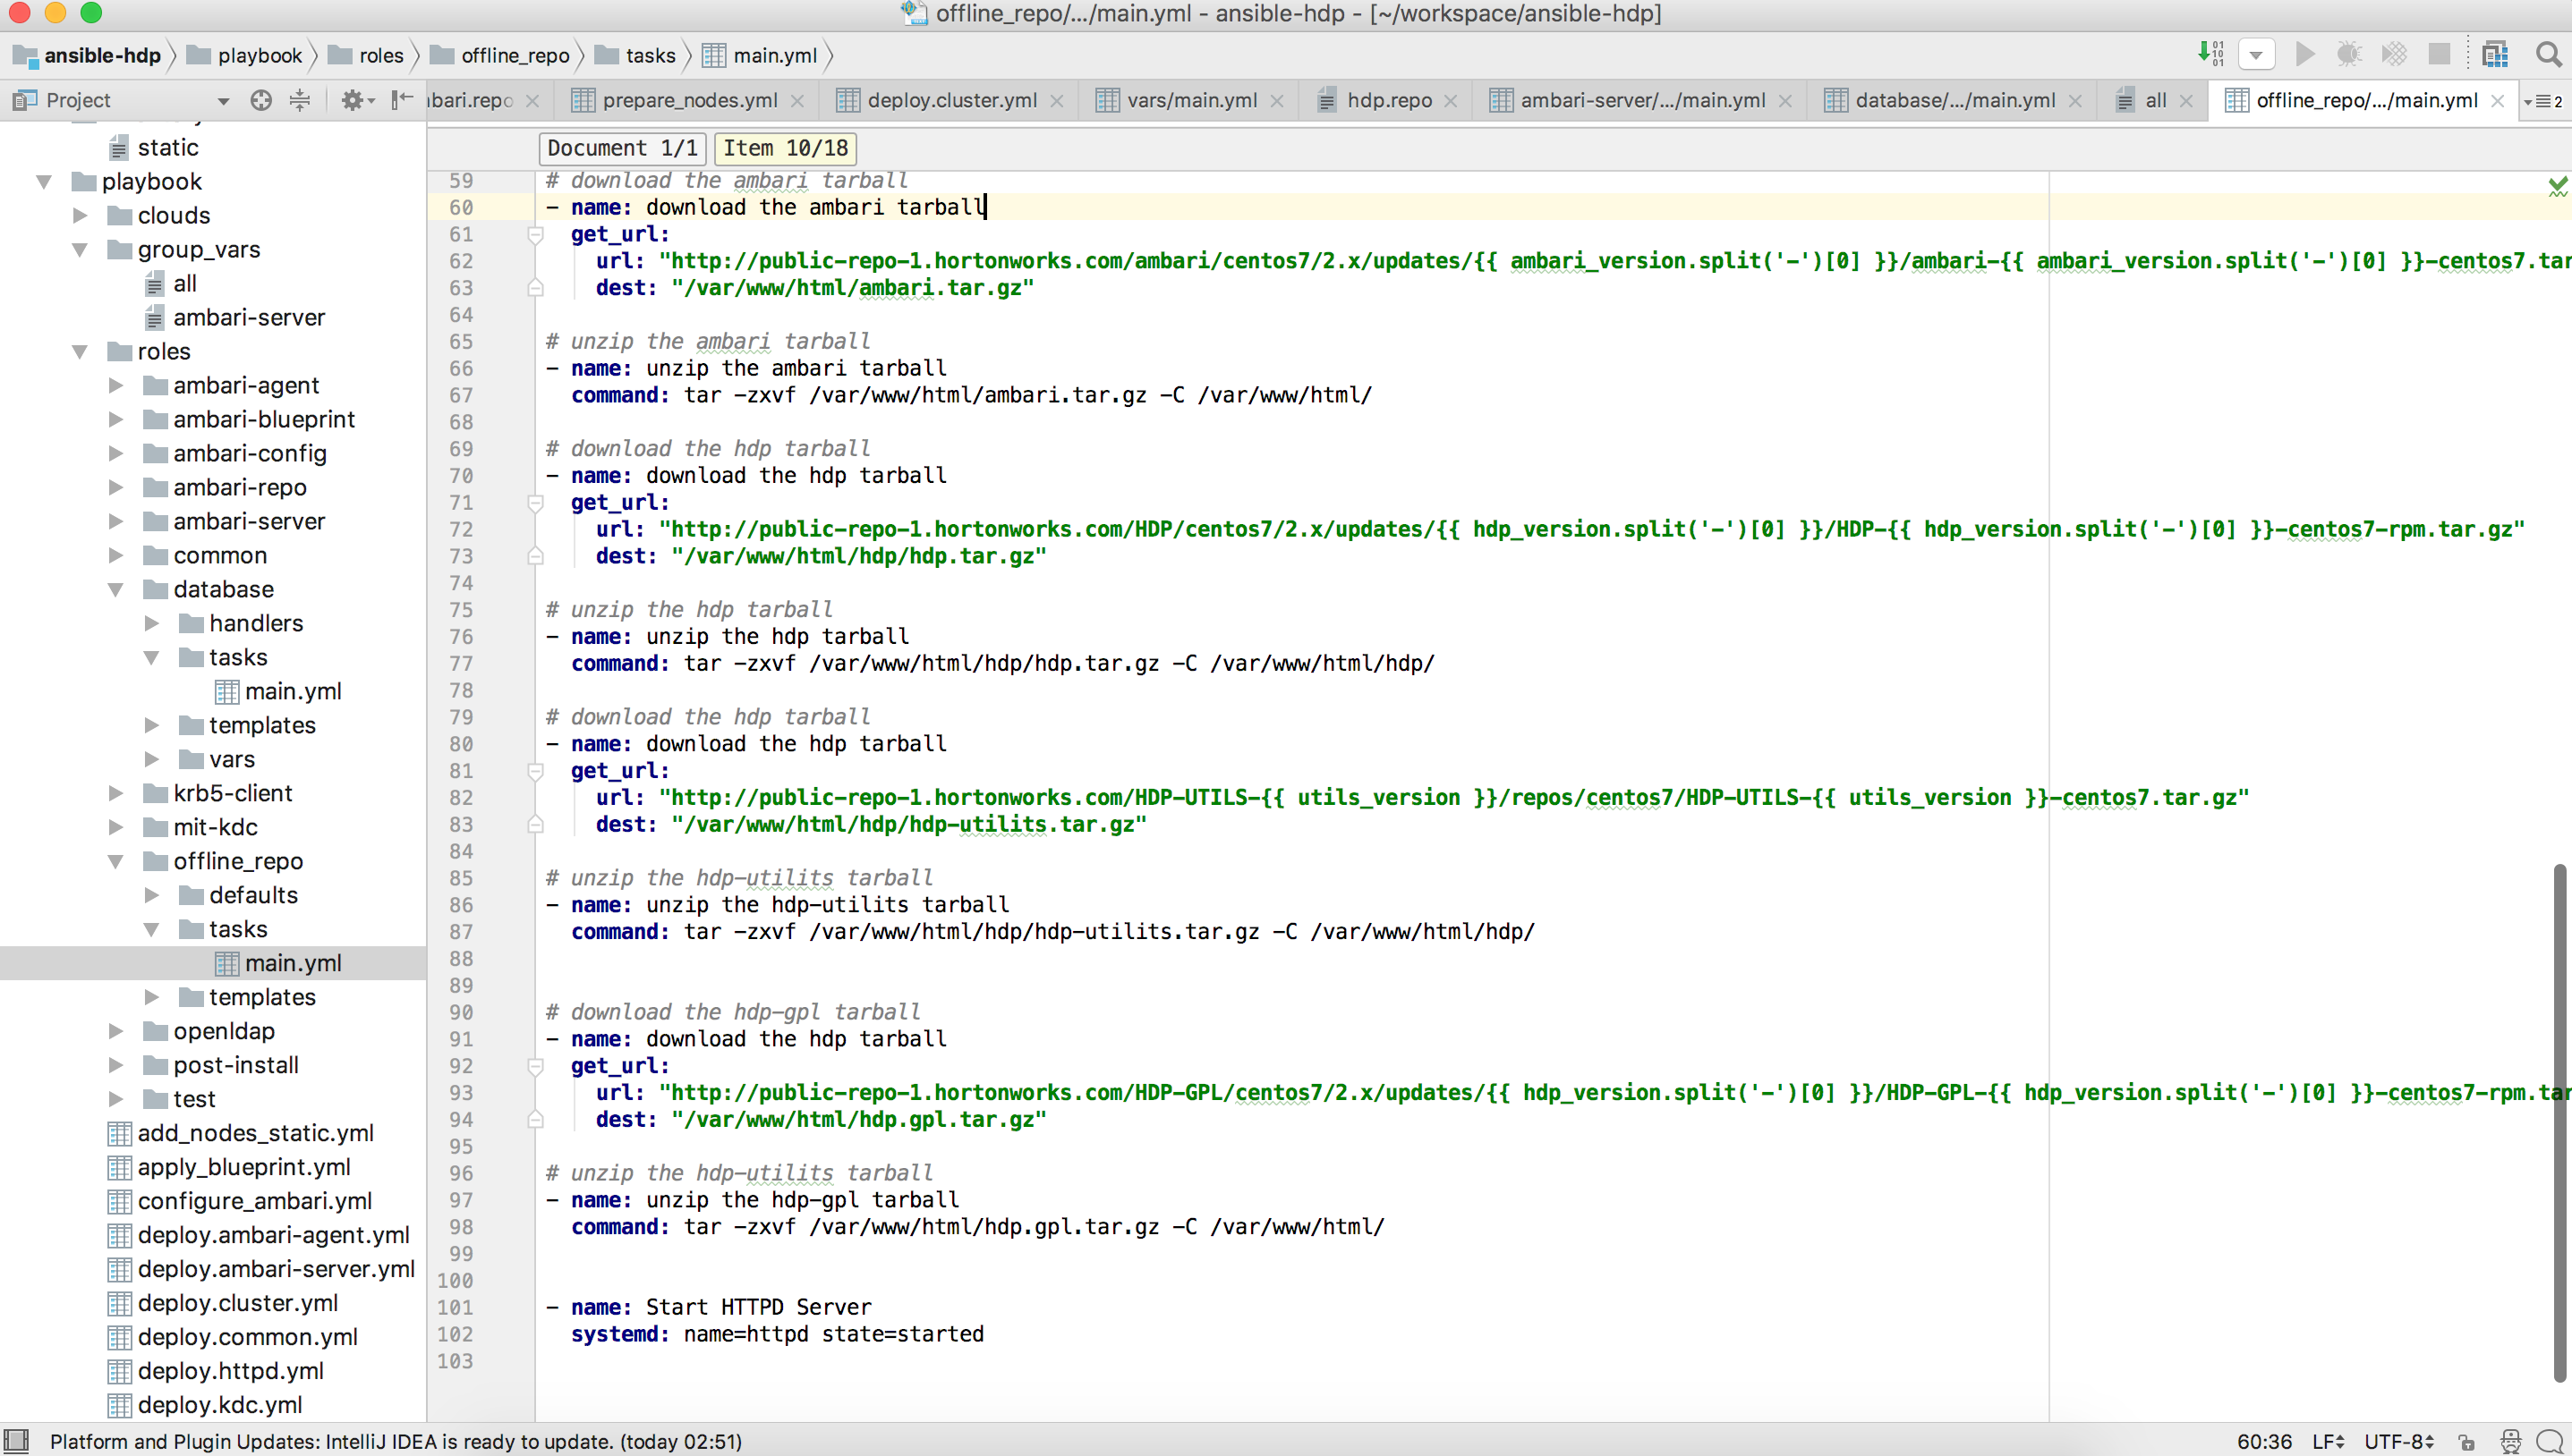The image size is (2572, 1456).
Task: Run the project with the play icon
Action: (2305, 54)
